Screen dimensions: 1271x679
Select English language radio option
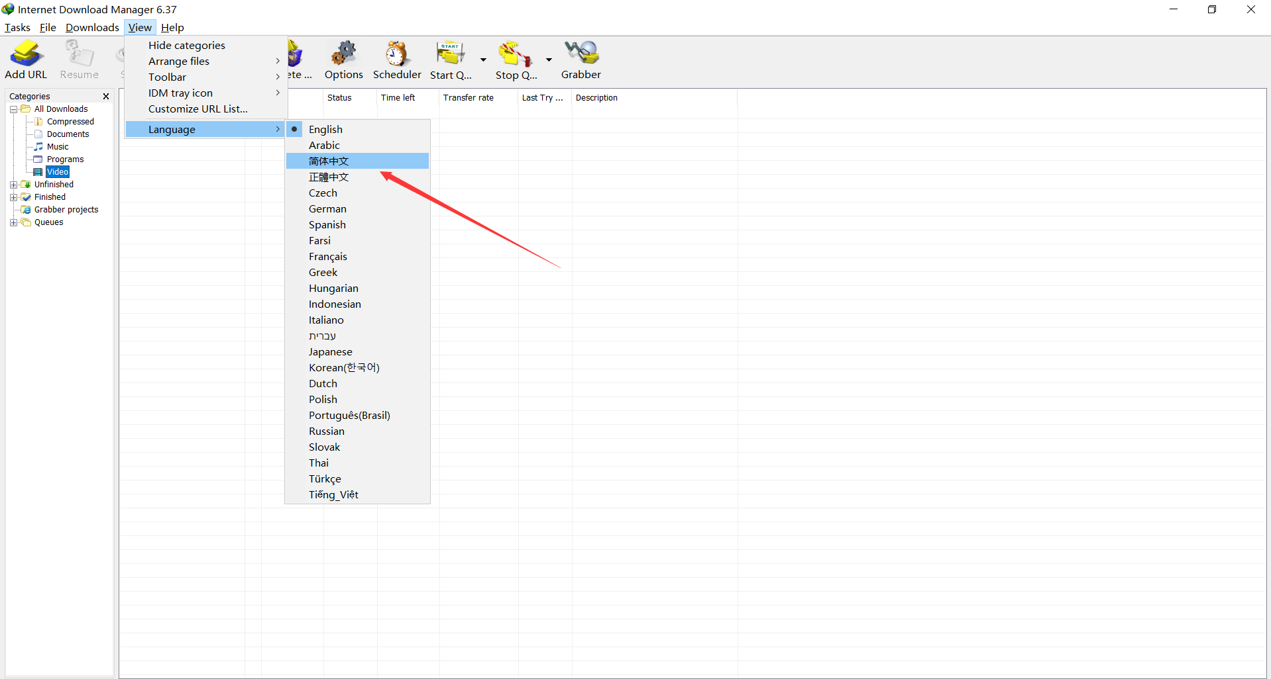click(x=358, y=130)
